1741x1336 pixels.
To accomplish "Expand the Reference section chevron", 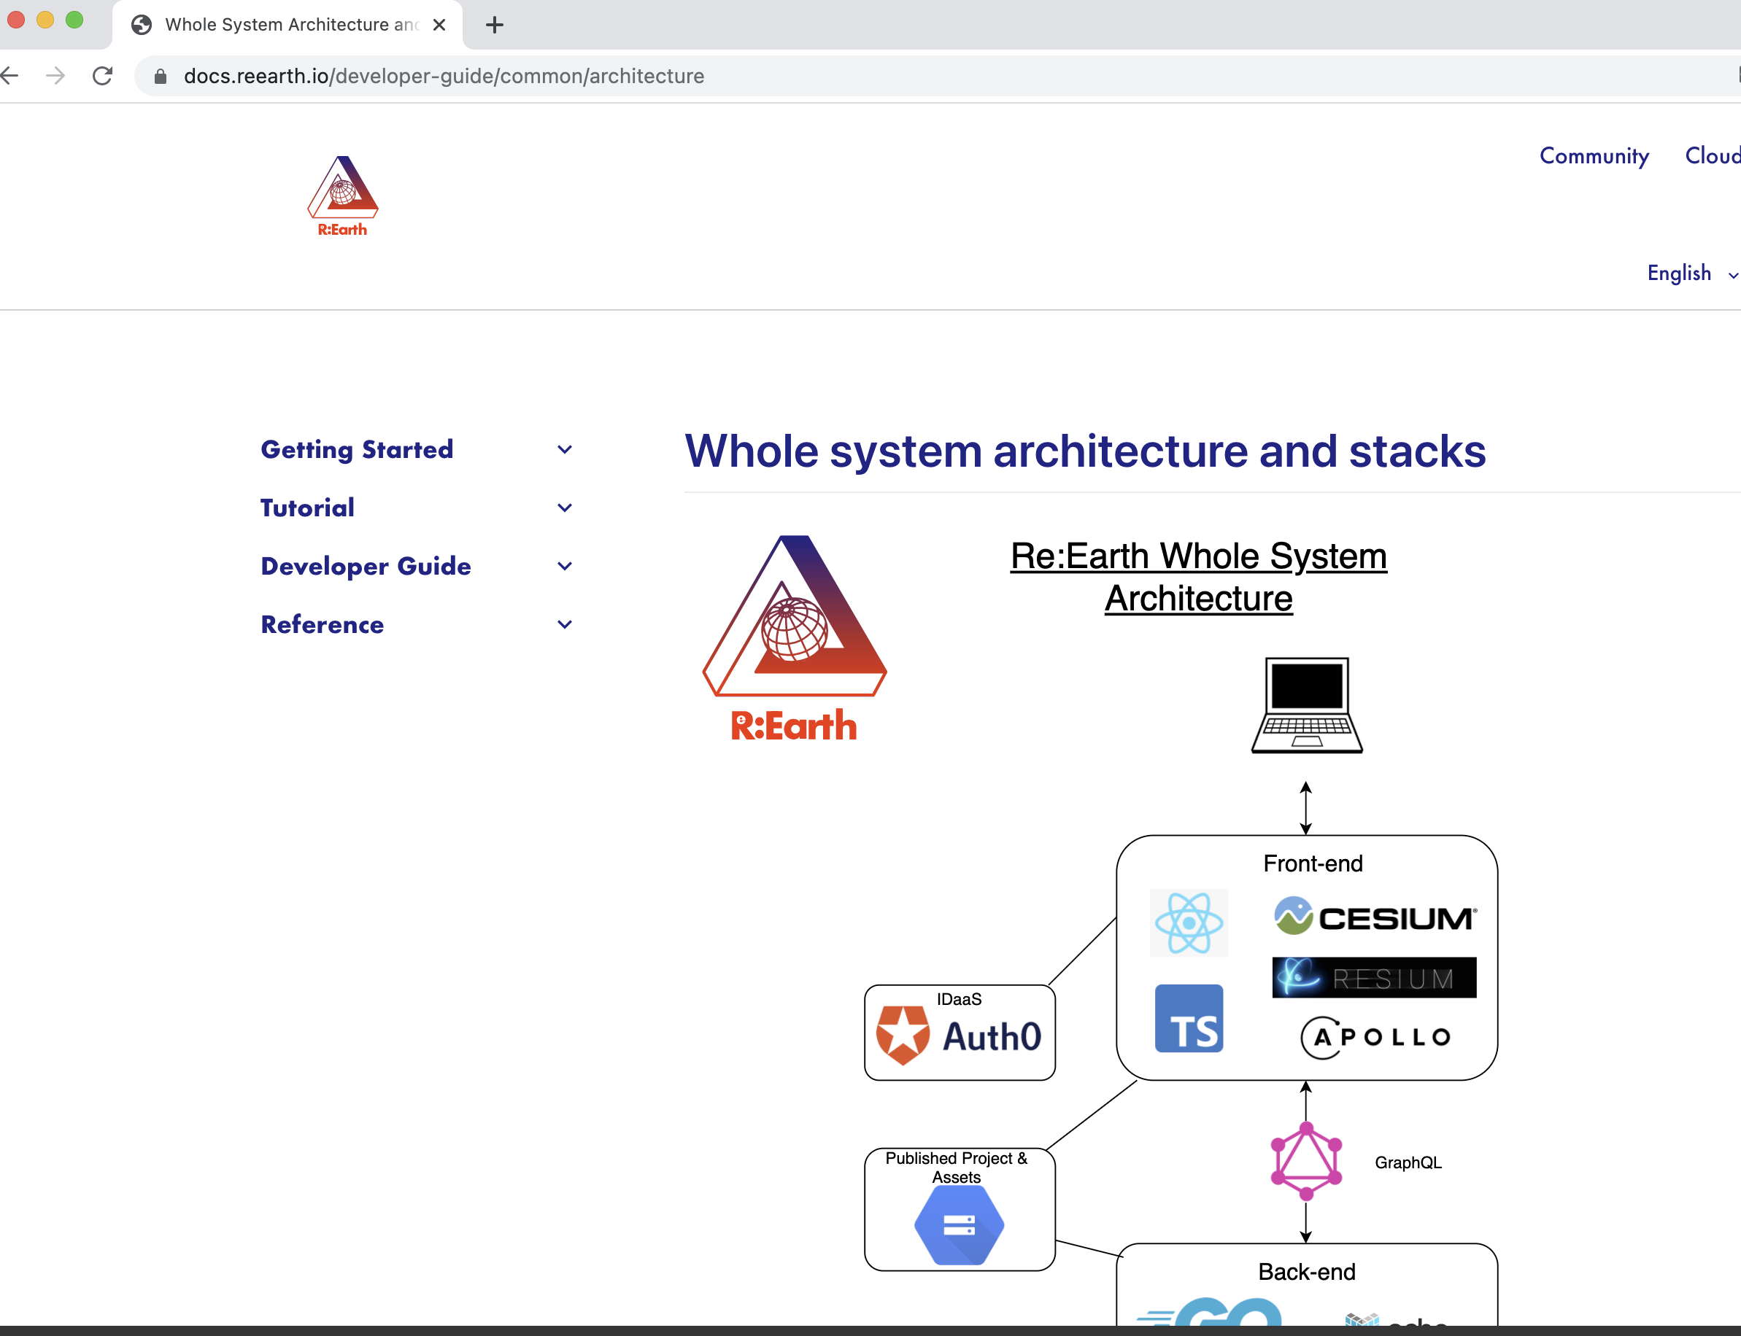I will coord(564,625).
